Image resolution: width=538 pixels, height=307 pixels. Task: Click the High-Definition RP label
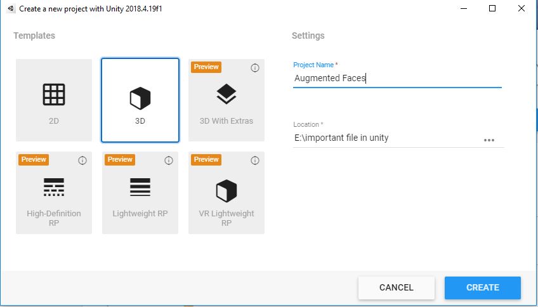pyautogui.click(x=54, y=218)
